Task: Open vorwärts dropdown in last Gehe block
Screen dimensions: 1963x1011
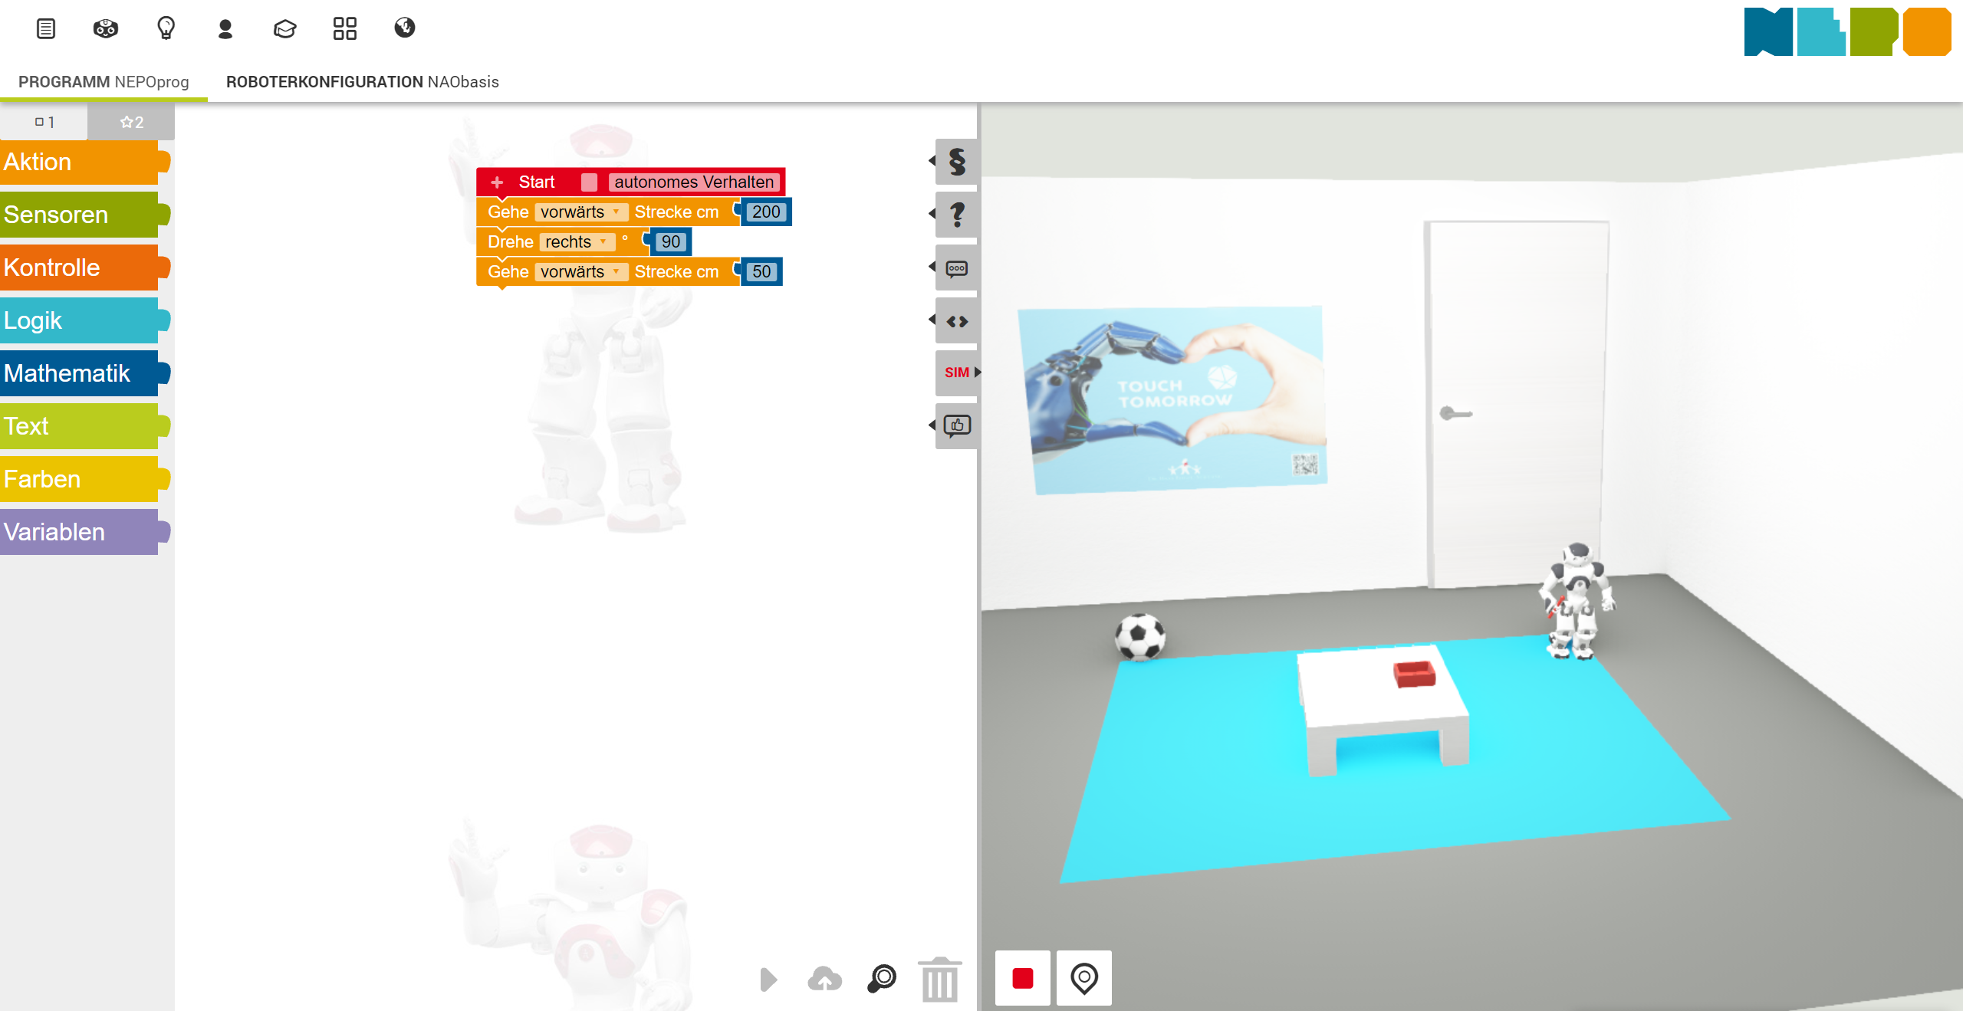Action: point(580,272)
